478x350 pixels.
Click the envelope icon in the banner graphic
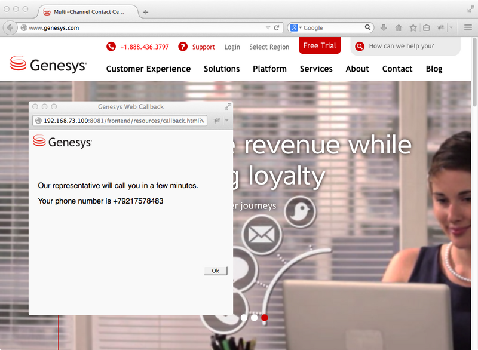point(261,235)
